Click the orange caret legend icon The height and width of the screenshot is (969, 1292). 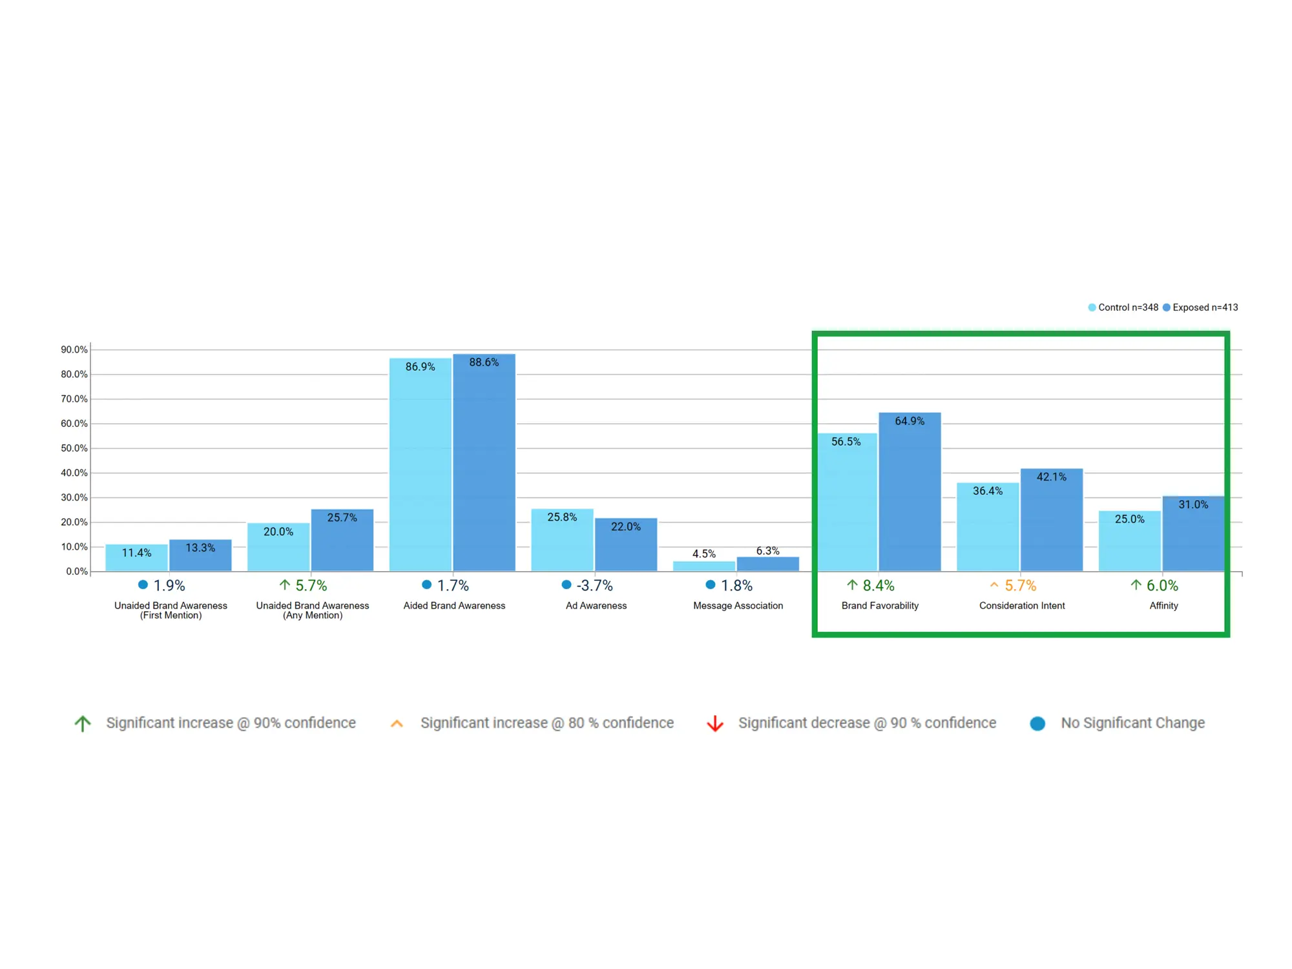tap(397, 724)
